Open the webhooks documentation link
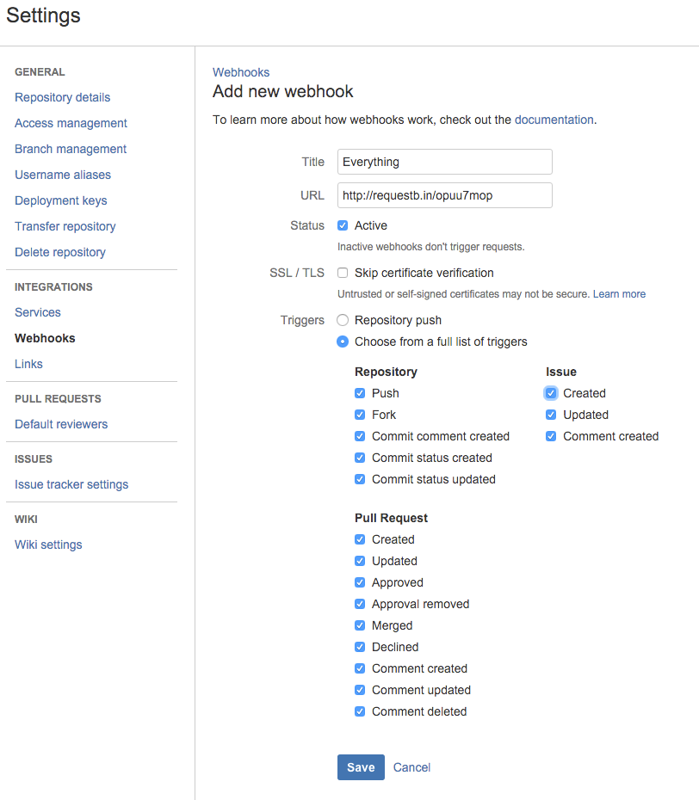The height and width of the screenshot is (800, 699). pyautogui.click(x=554, y=120)
